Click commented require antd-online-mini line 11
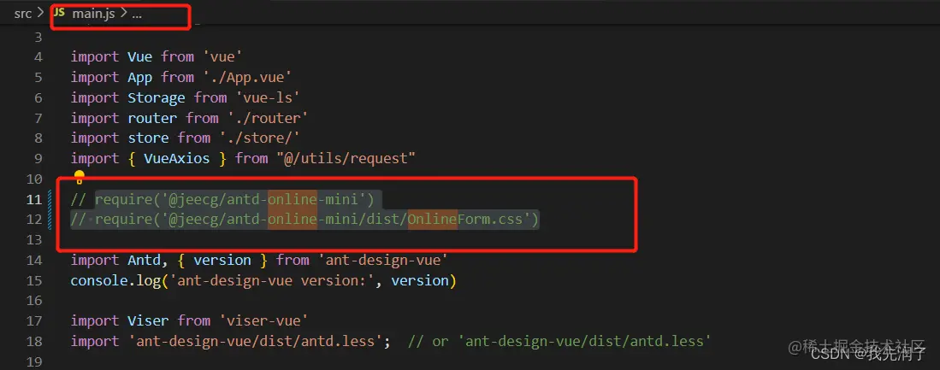 [222, 199]
